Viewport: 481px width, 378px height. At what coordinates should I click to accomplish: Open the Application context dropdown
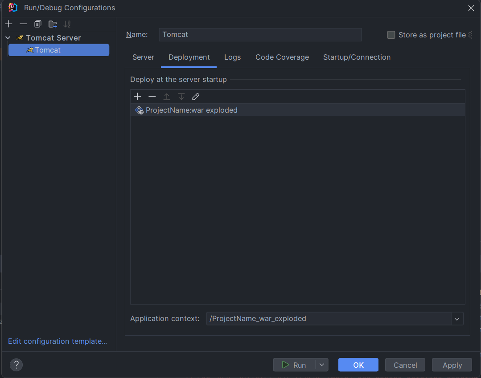coord(457,319)
